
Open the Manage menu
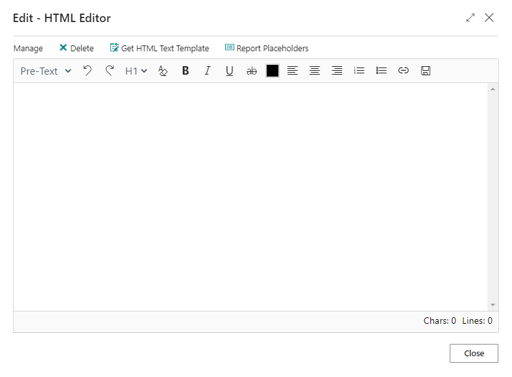28,48
